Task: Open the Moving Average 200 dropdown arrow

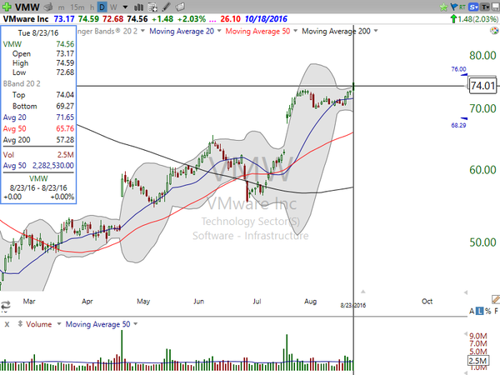Action: [376, 31]
